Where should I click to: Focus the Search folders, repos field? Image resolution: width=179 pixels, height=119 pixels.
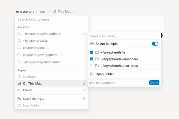click(52, 19)
